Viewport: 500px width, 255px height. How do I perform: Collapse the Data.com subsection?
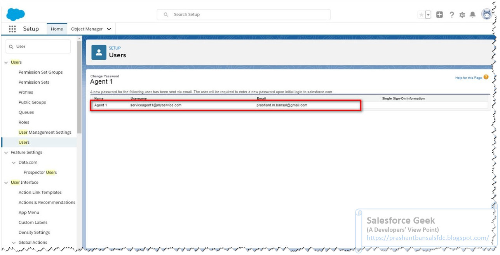coord(14,163)
